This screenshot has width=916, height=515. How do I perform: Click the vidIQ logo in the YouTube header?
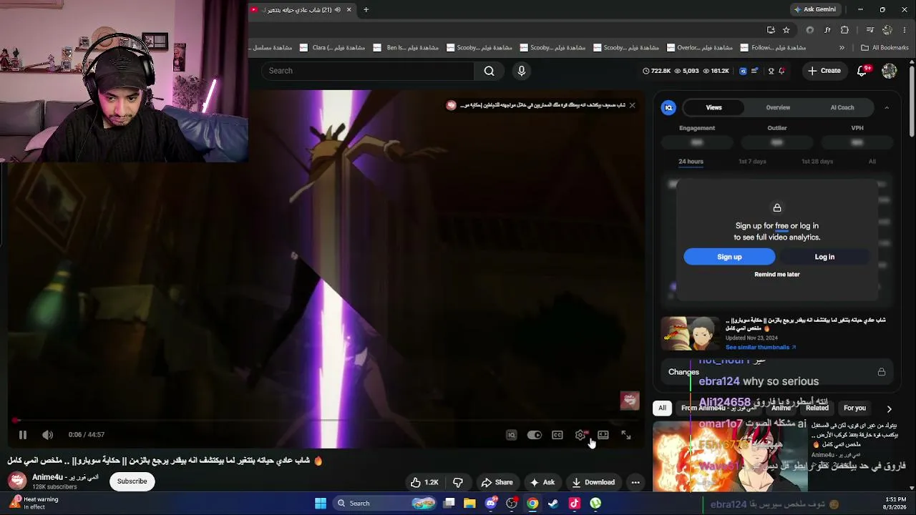click(743, 71)
